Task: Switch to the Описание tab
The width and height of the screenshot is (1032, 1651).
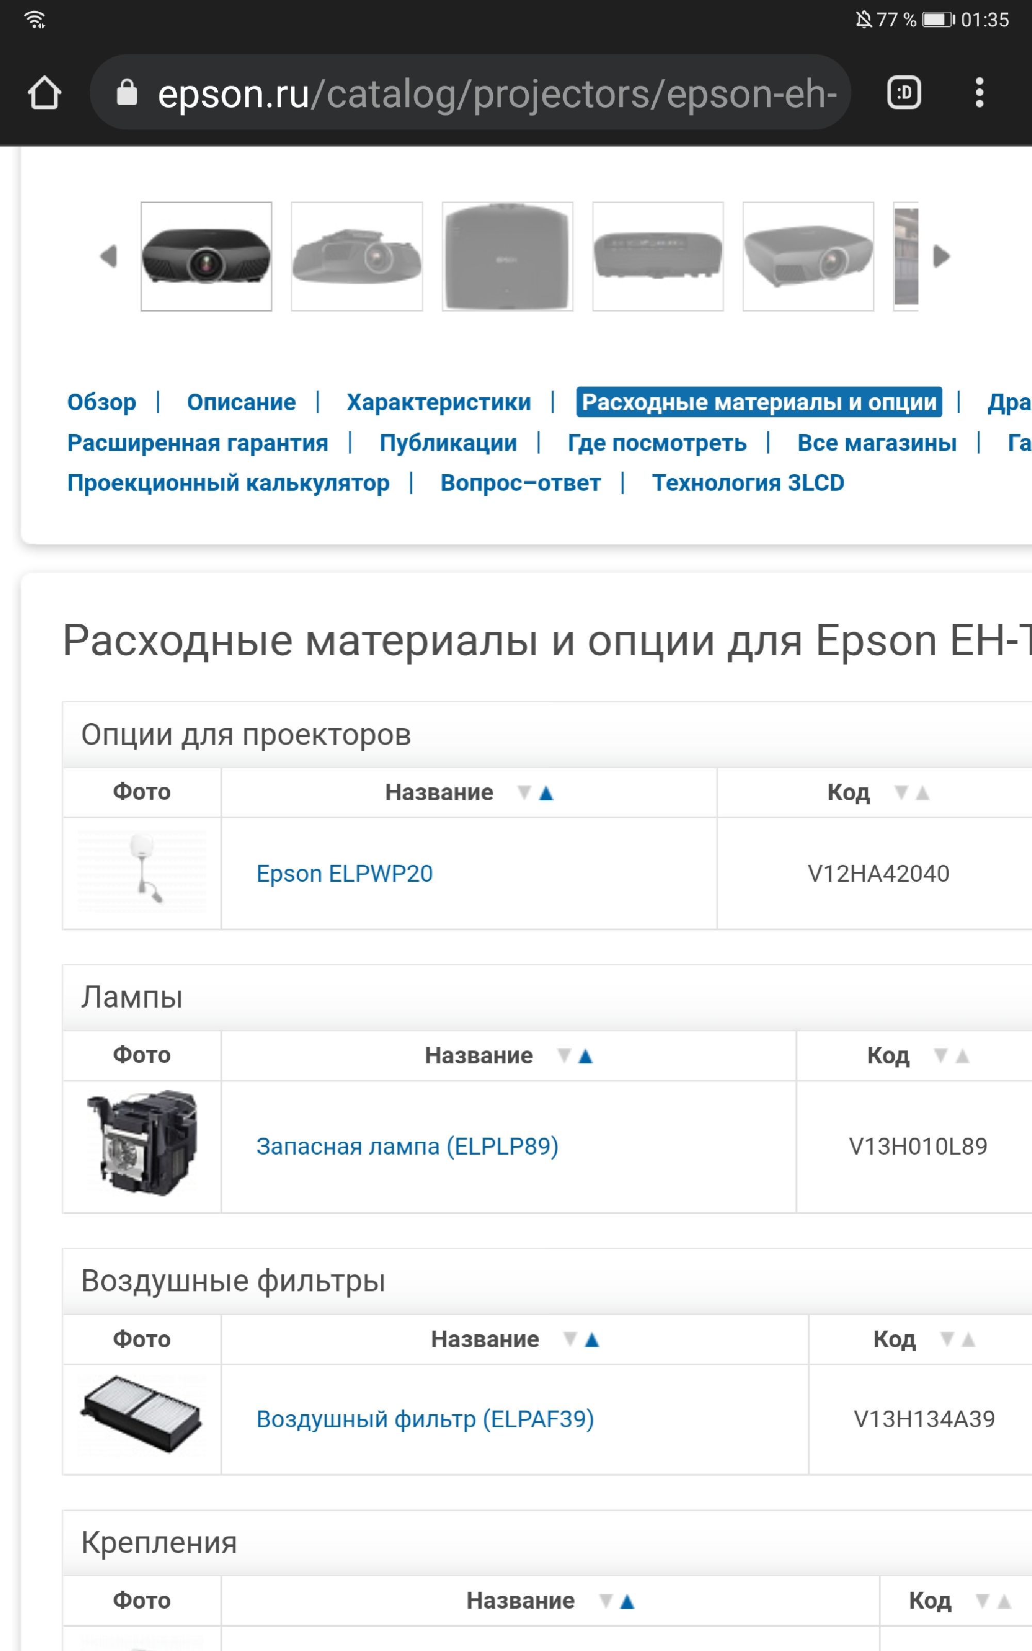Action: [241, 402]
